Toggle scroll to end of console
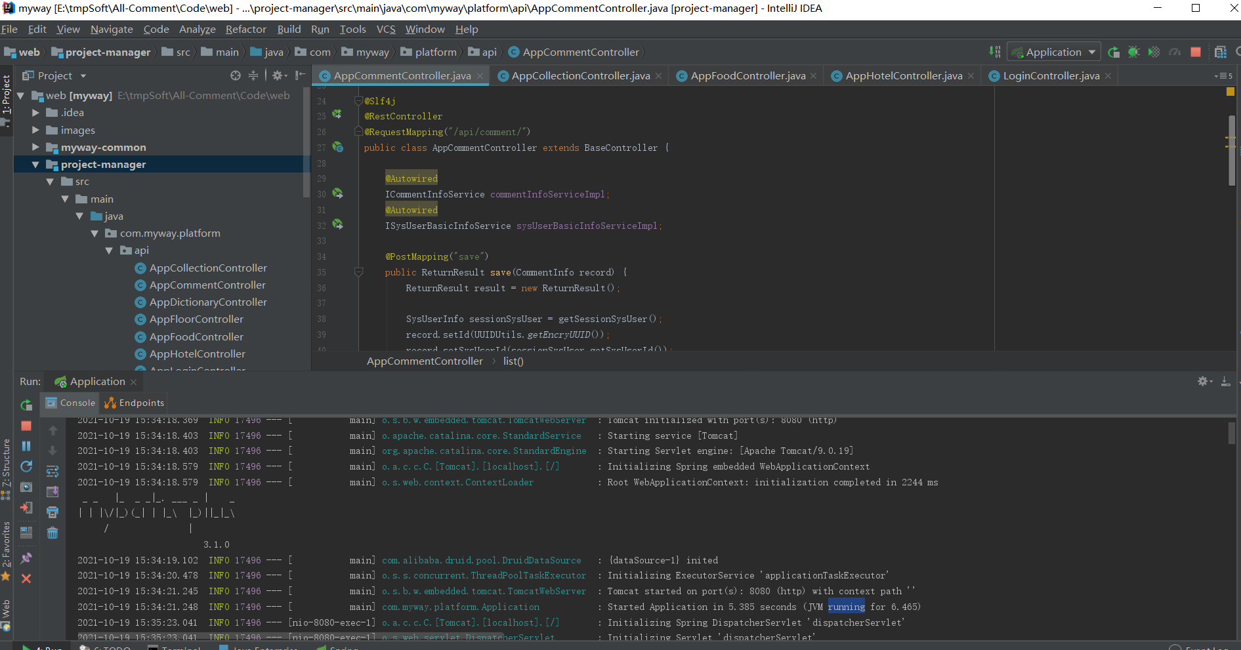Image resolution: width=1241 pixels, height=650 pixels. point(53,491)
